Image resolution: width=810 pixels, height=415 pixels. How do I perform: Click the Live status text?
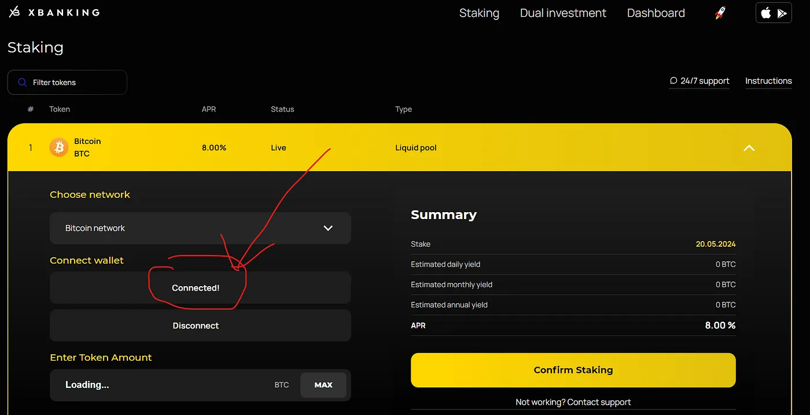pyautogui.click(x=278, y=147)
